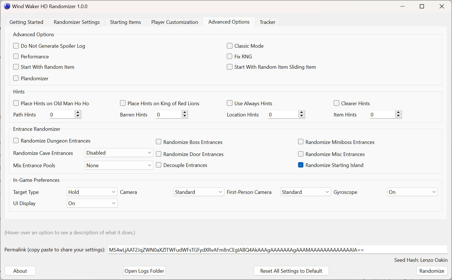Image resolution: width=452 pixels, height=280 pixels.
Task: Expand the Mix Entrance Pools dropdown
Action: coord(119,166)
